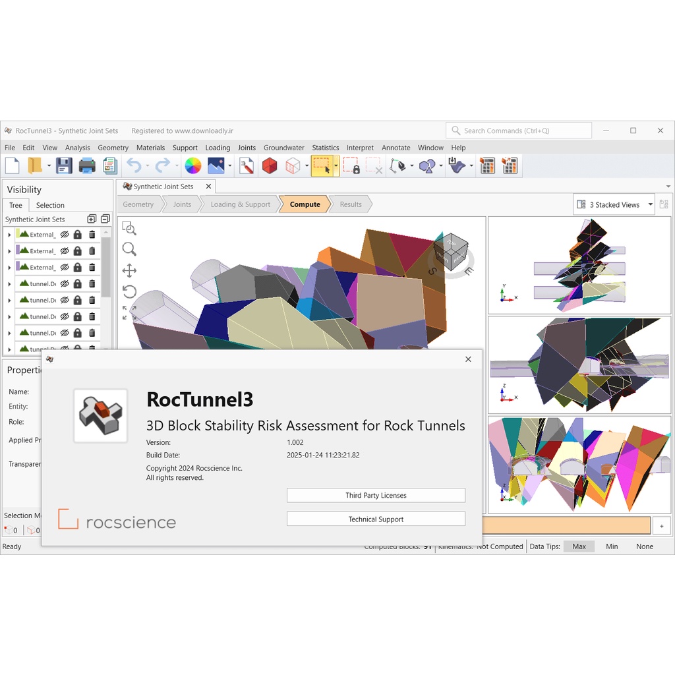This screenshot has height=675, width=675.
Task: Toggle the lock on first tunnel item
Action: (78, 283)
